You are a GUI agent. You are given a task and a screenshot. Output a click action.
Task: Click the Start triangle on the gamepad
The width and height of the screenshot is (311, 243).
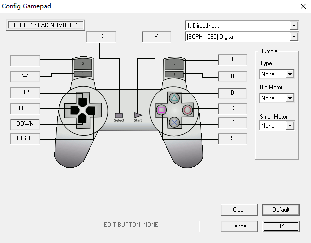(x=138, y=115)
